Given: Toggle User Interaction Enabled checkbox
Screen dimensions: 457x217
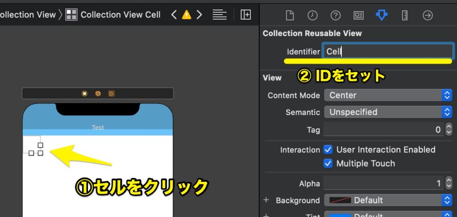Looking at the screenshot, I should [x=328, y=150].
